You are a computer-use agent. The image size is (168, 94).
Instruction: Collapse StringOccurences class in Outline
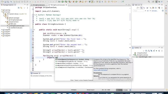click(133, 55)
